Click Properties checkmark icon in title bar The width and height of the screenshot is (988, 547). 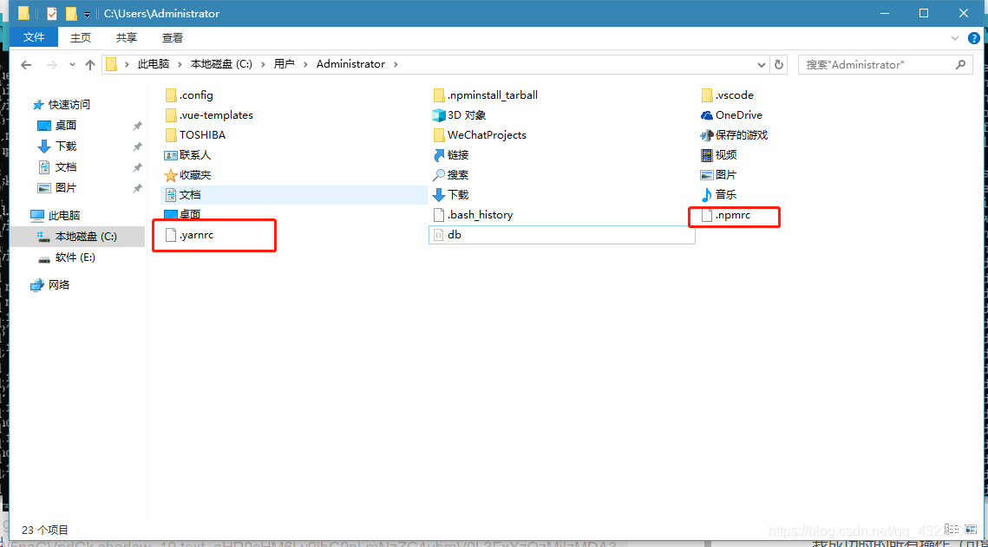point(52,13)
